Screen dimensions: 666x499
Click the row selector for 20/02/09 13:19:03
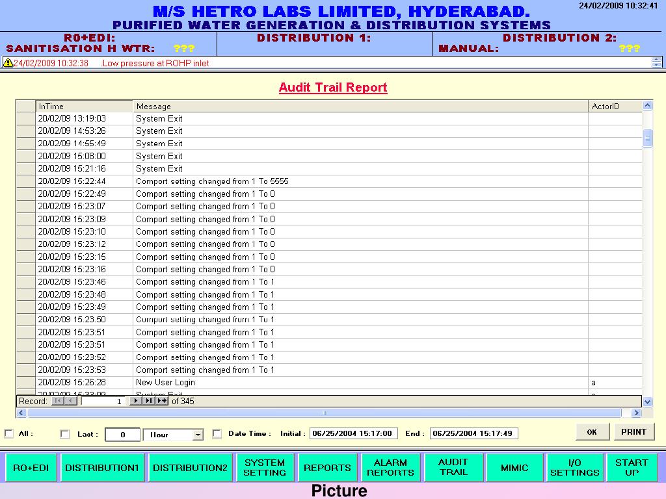[26, 118]
